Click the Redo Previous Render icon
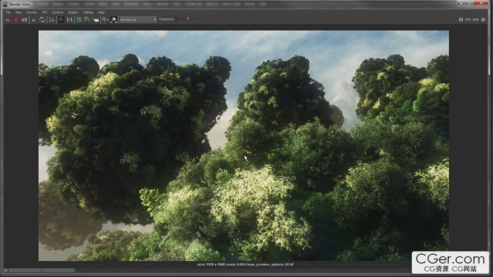The width and height of the screenshot is (493, 277). tap(8, 20)
